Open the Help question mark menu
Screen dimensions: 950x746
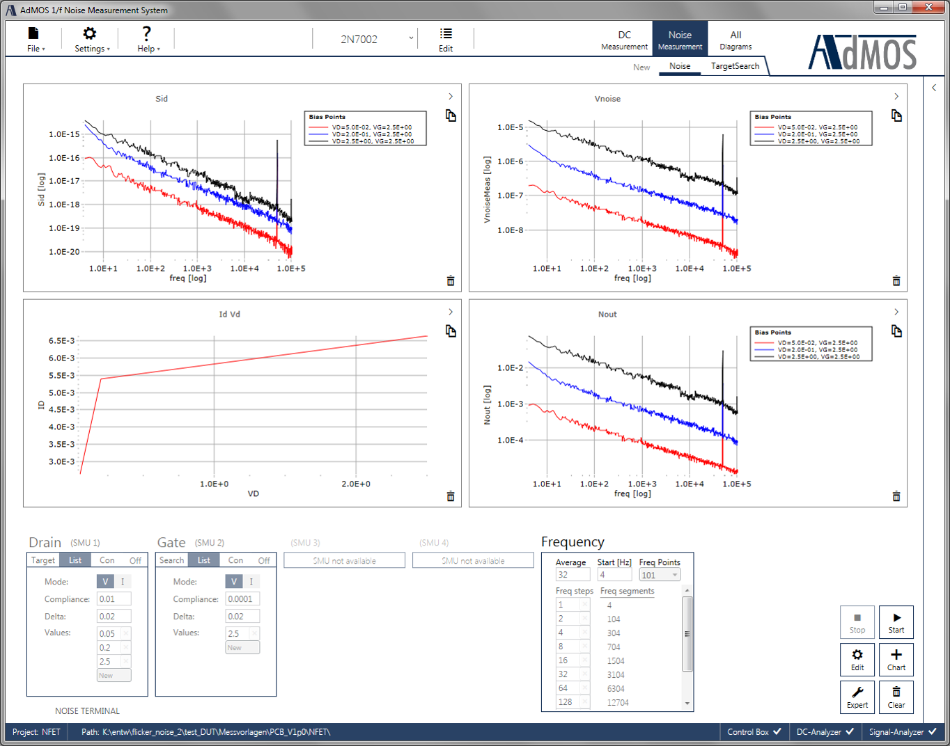pyautogui.click(x=148, y=39)
